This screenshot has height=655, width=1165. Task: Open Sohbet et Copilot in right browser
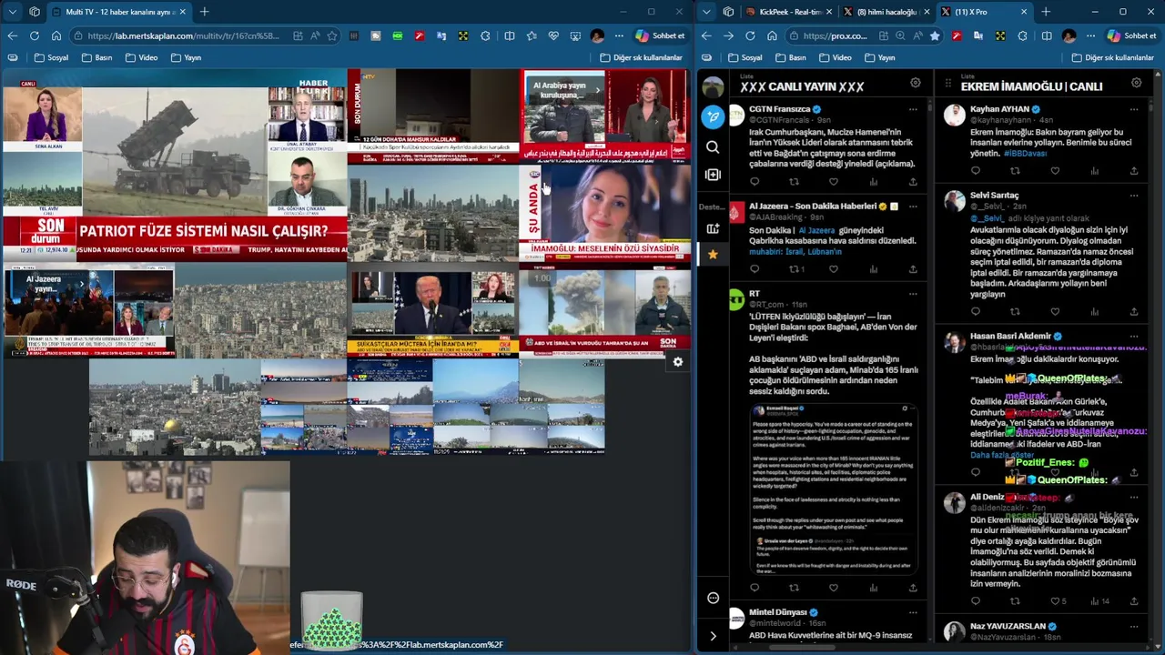click(1131, 35)
